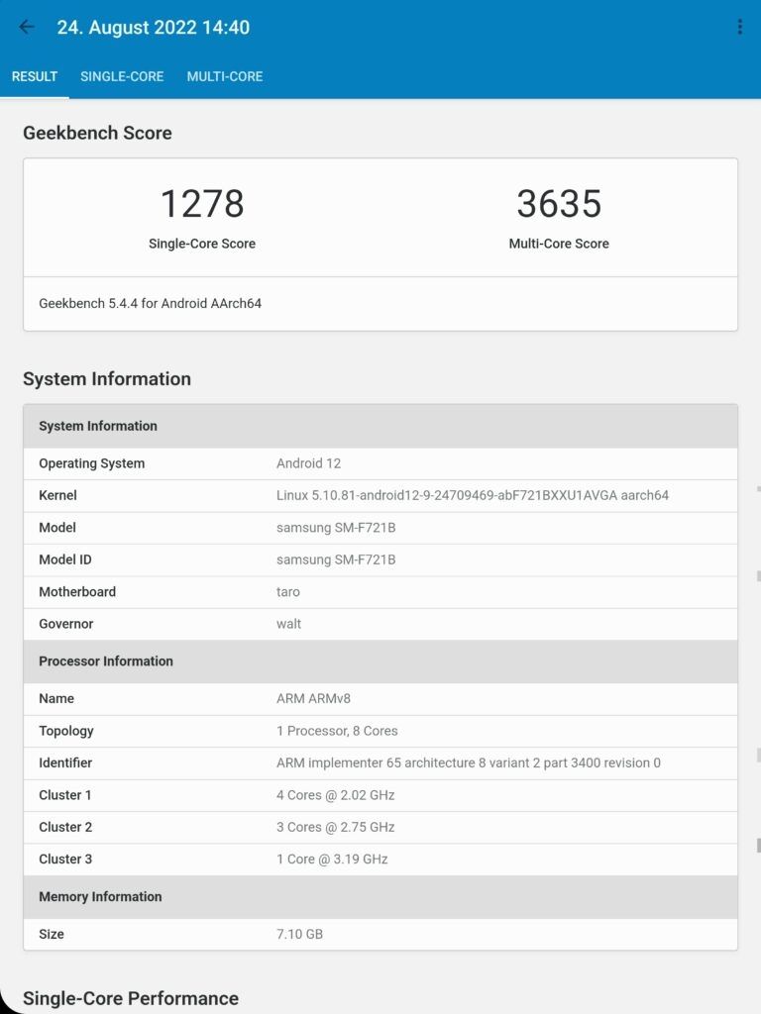Click the 3 Cores @ 2.75 GHz value
Screen dimensions: 761x1014
[335, 827]
